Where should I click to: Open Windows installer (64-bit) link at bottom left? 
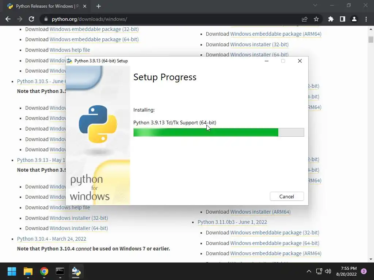pos(79,228)
